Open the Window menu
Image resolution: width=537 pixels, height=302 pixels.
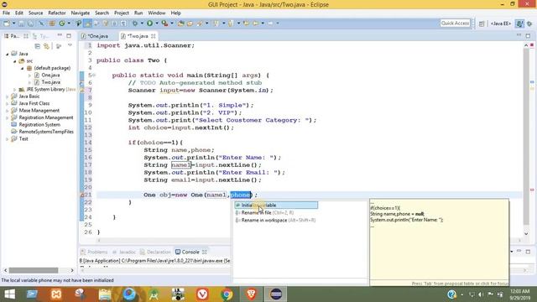click(x=157, y=13)
